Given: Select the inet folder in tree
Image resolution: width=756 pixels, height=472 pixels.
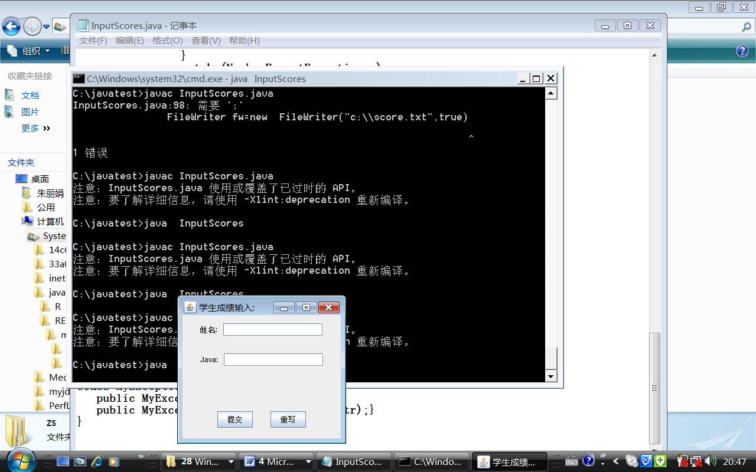Looking at the screenshot, I should pos(57,278).
